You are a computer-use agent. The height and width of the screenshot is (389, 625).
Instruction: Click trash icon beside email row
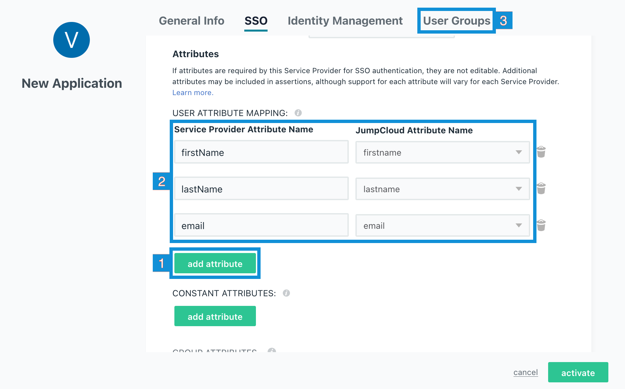click(x=541, y=225)
